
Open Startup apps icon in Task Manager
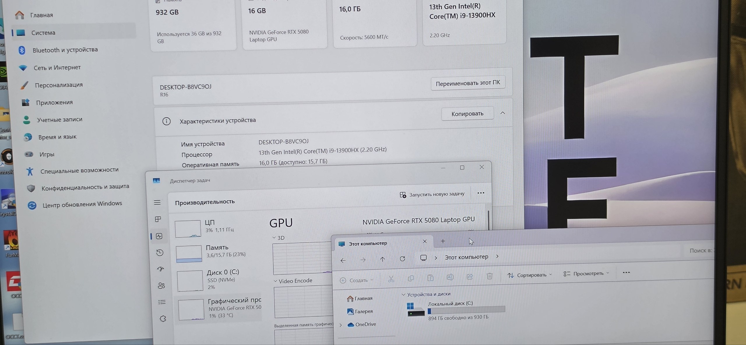pos(161,269)
